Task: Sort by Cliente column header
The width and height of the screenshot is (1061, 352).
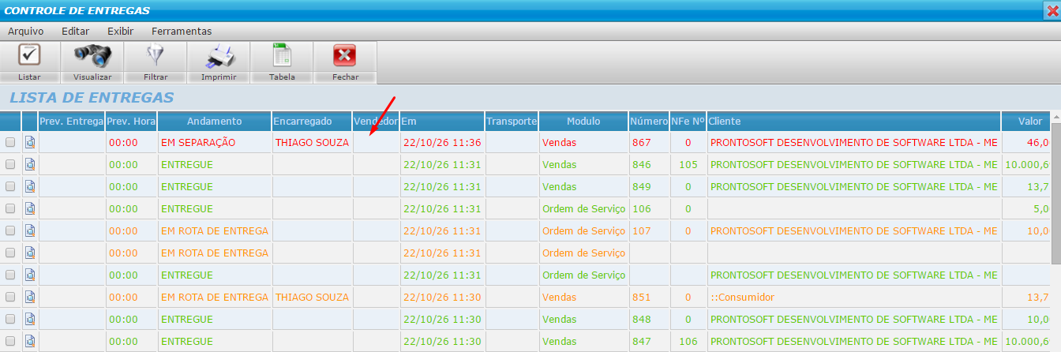Action: tap(853, 122)
